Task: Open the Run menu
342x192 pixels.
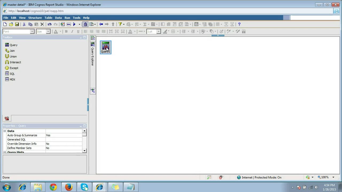Action: click(67, 18)
